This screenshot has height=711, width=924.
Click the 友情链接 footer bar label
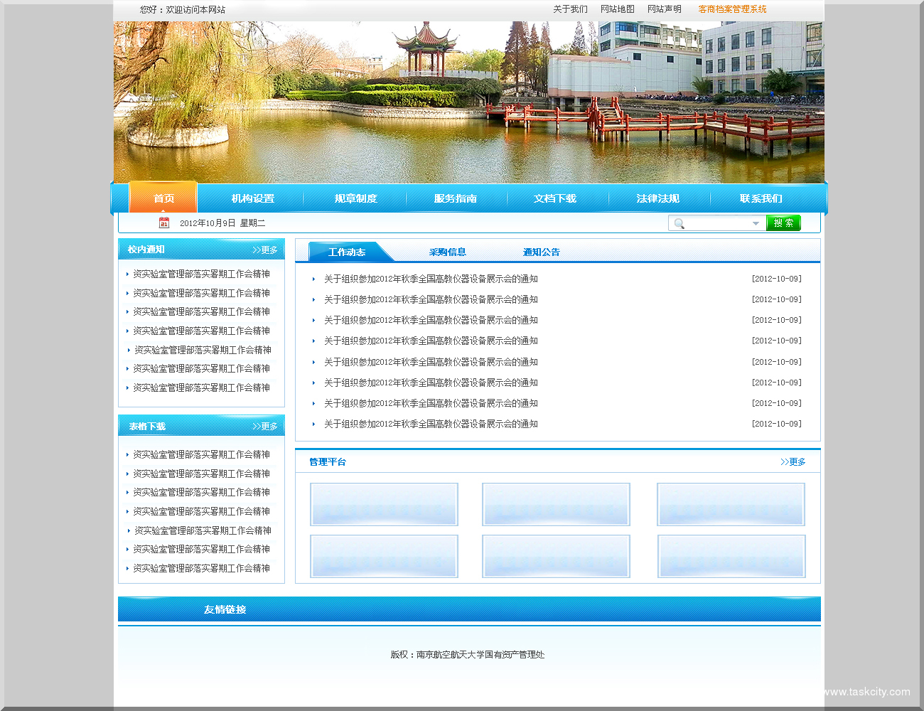[x=225, y=609]
